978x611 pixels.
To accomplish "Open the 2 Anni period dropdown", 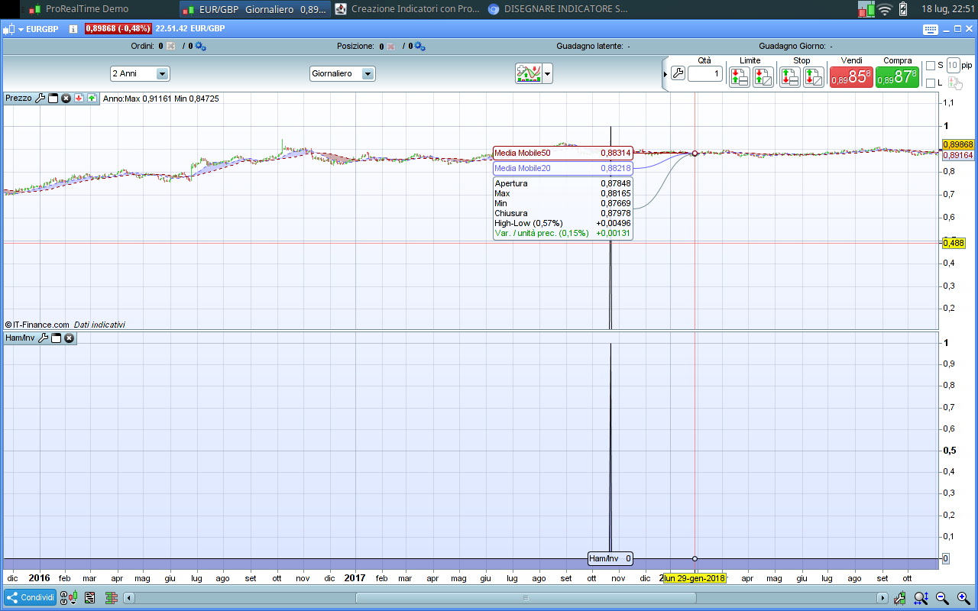I will tap(162, 74).
